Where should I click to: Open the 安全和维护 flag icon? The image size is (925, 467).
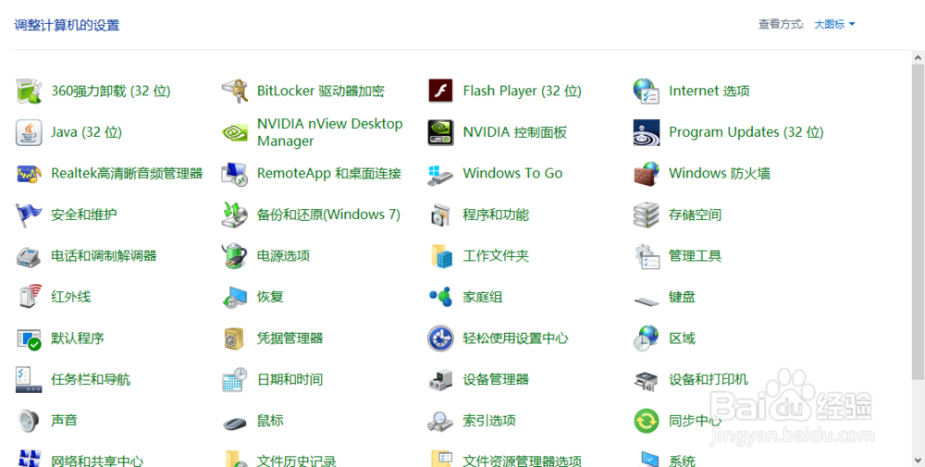[x=29, y=215]
